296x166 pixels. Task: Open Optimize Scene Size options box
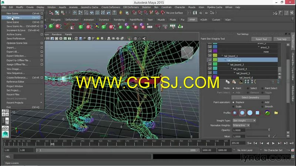[42, 43]
